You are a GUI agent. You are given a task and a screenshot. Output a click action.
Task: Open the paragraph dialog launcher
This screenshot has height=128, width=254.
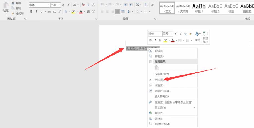[x=155, y=19]
